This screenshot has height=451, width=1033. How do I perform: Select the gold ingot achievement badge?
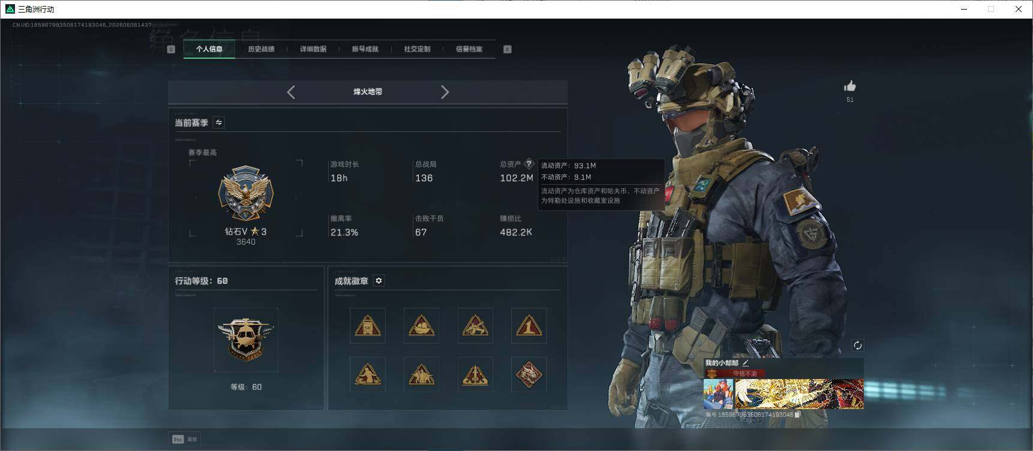(421, 326)
